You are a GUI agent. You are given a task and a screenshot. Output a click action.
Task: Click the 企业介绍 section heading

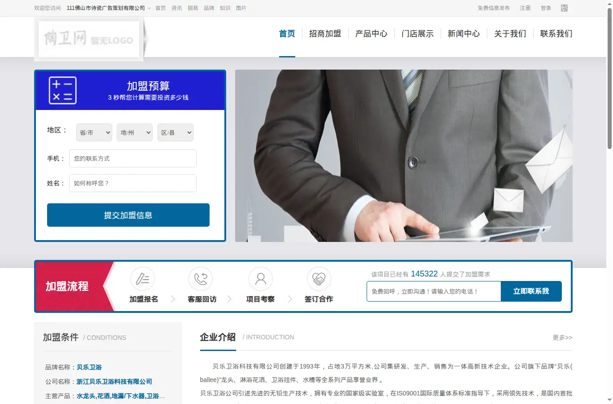218,337
